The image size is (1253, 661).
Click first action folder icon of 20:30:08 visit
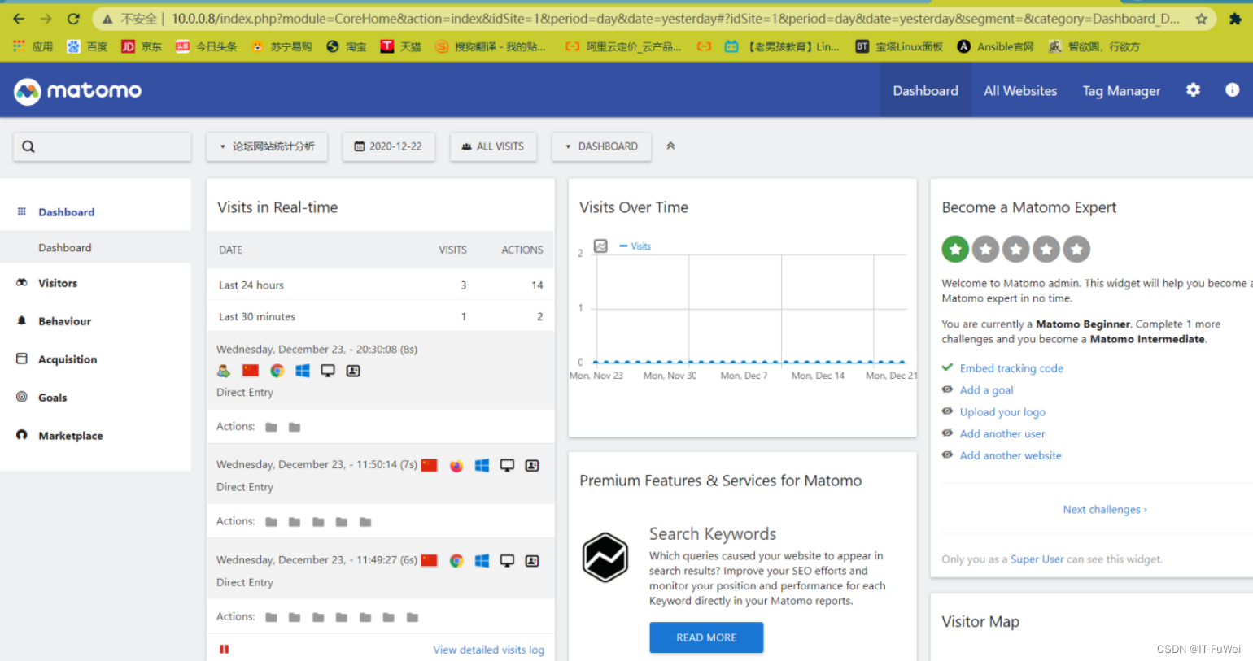tap(271, 427)
